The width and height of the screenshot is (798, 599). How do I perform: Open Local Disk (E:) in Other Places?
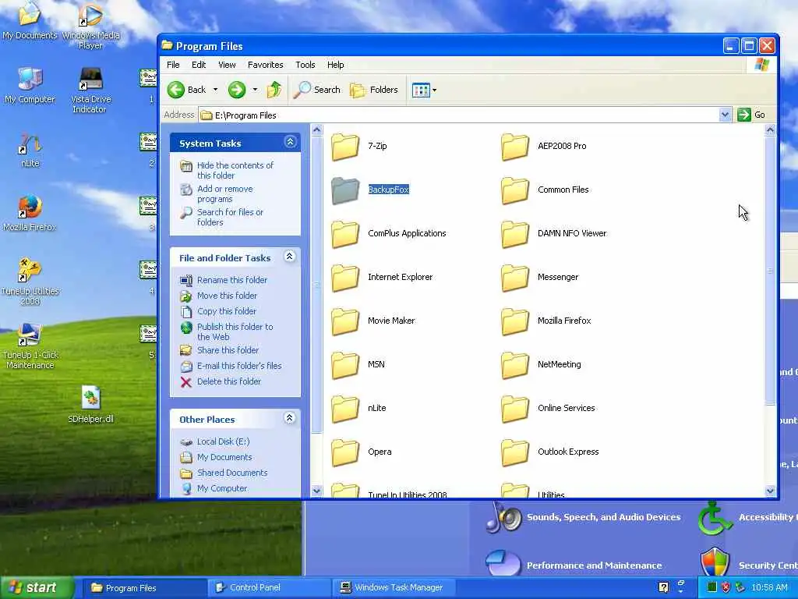pyautogui.click(x=223, y=441)
